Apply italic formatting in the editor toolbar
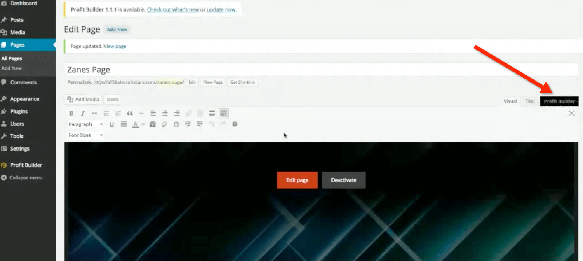This screenshot has width=583, height=261. (83, 113)
